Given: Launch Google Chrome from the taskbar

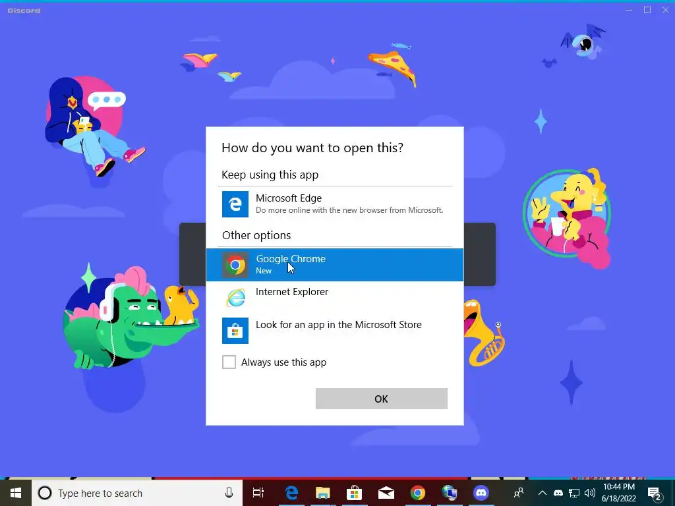Looking at the screenshot, I should [417, 493].
